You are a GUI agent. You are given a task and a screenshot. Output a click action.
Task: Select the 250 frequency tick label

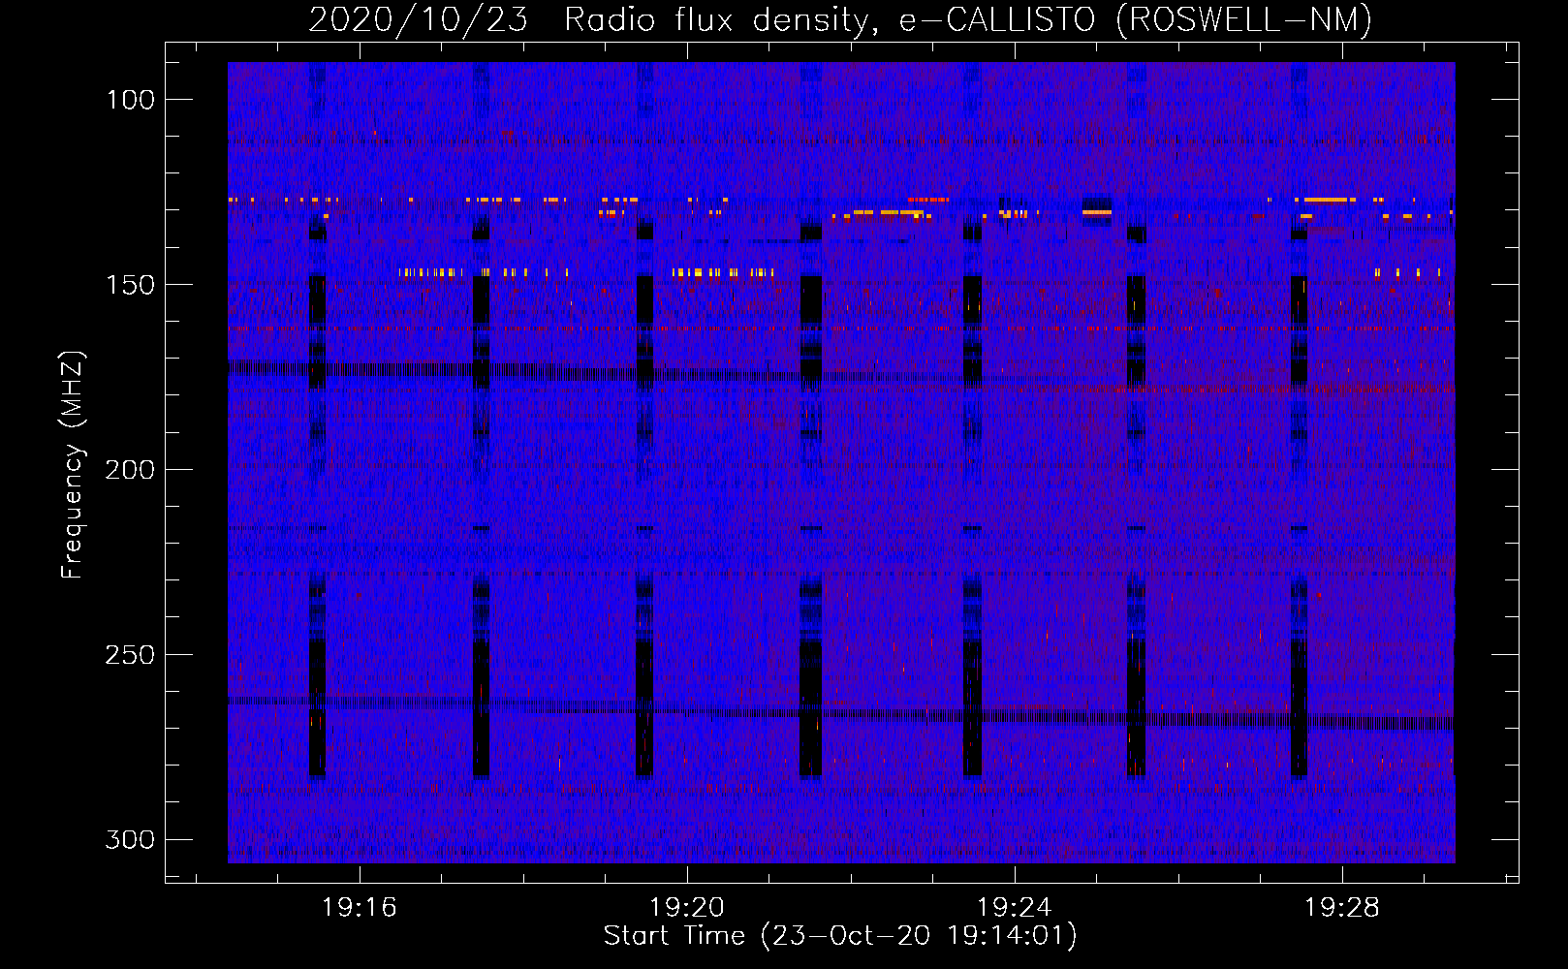coord(130,655)
